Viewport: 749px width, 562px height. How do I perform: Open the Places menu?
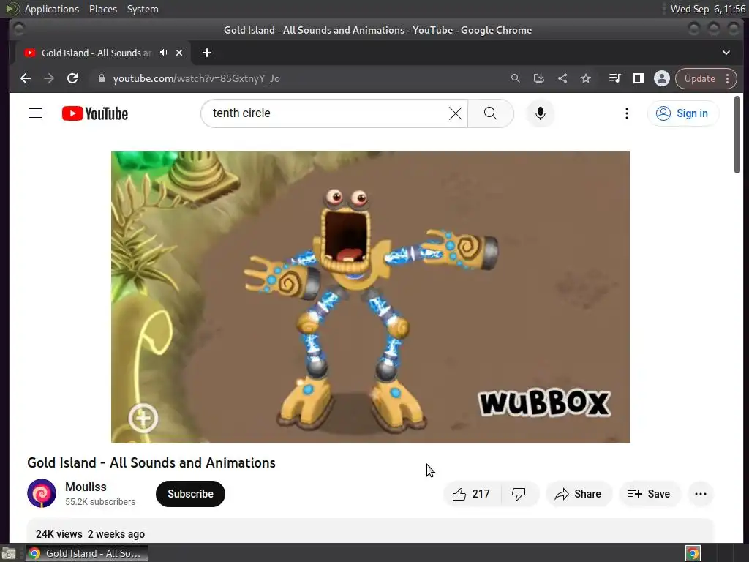tap(103, 9)
